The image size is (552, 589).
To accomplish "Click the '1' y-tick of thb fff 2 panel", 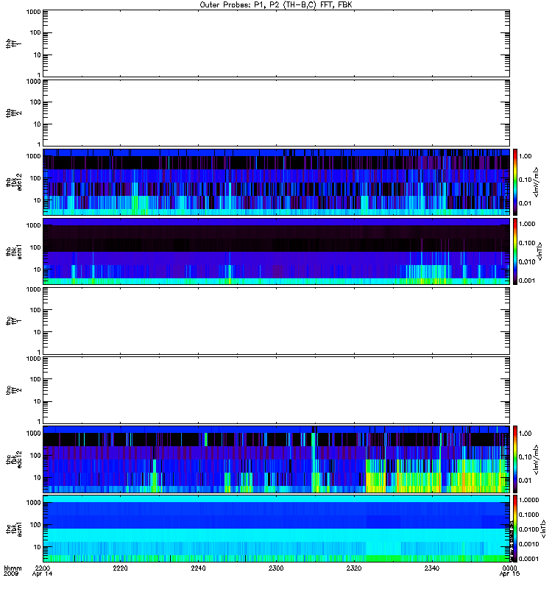I will pos(39,144).
